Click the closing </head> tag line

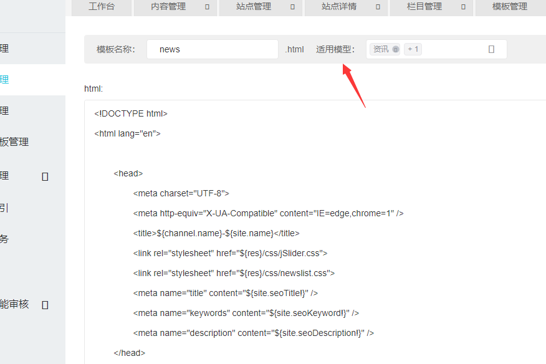pos(129,353)
